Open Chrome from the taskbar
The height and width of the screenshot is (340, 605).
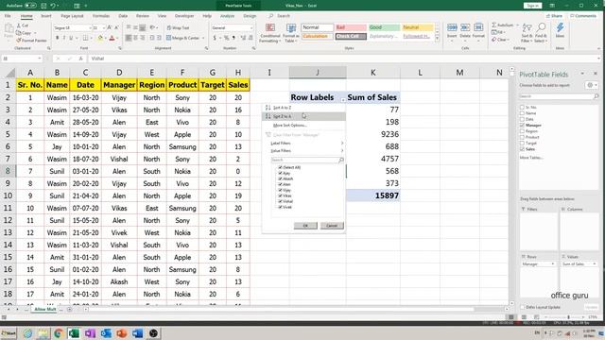[59, 333]
